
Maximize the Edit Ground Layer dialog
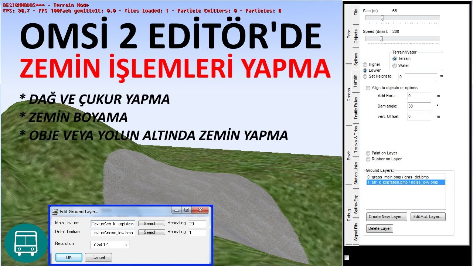[186, 210]
